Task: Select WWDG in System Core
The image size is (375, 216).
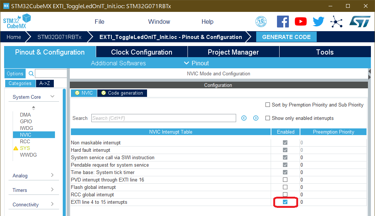Action: click(x=28, y=155)
